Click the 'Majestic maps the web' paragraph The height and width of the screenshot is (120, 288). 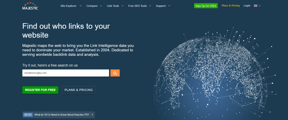click(x=78, y=50)
